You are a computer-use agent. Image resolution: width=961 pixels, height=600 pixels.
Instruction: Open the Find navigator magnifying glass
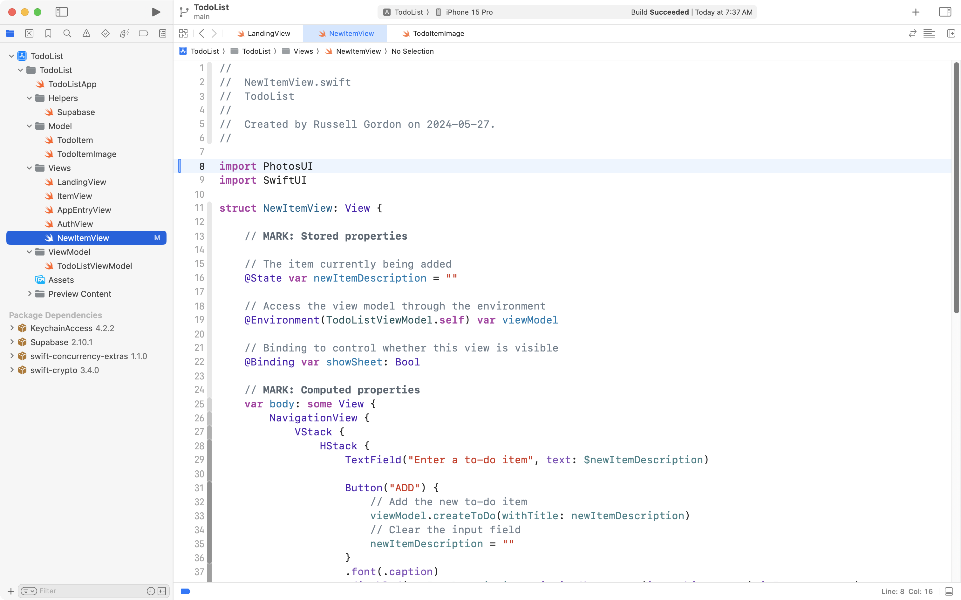point(67,33)
